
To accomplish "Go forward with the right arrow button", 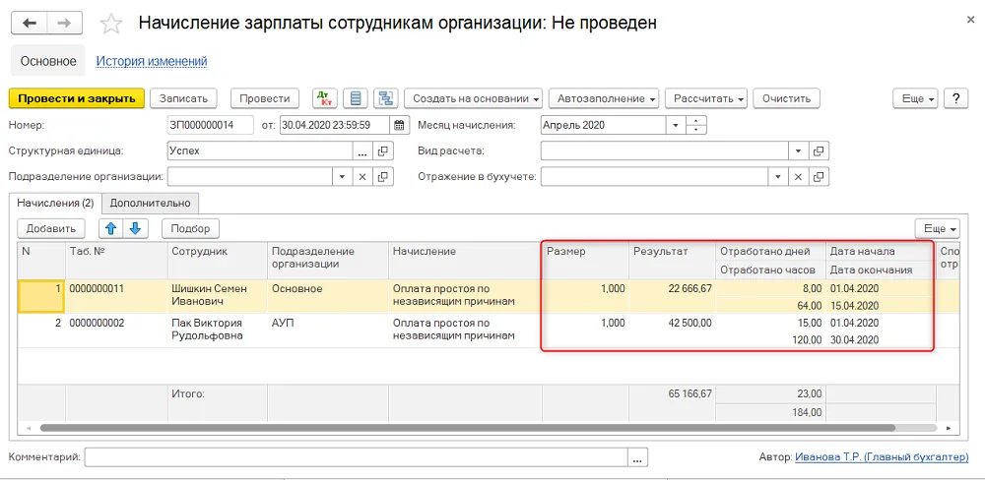I will tap(64, 24).
